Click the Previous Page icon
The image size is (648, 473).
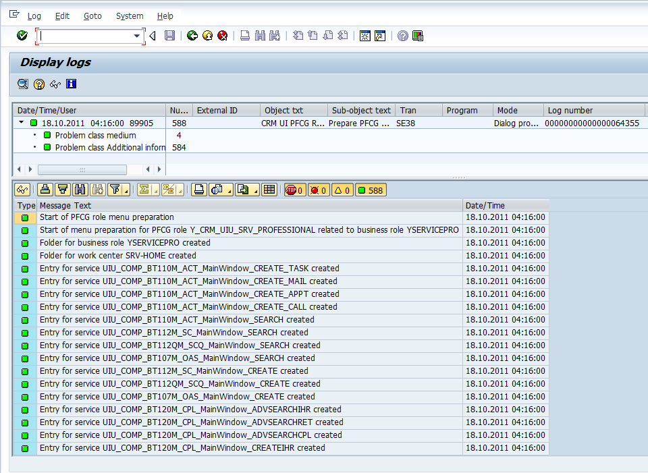(313, 36)
